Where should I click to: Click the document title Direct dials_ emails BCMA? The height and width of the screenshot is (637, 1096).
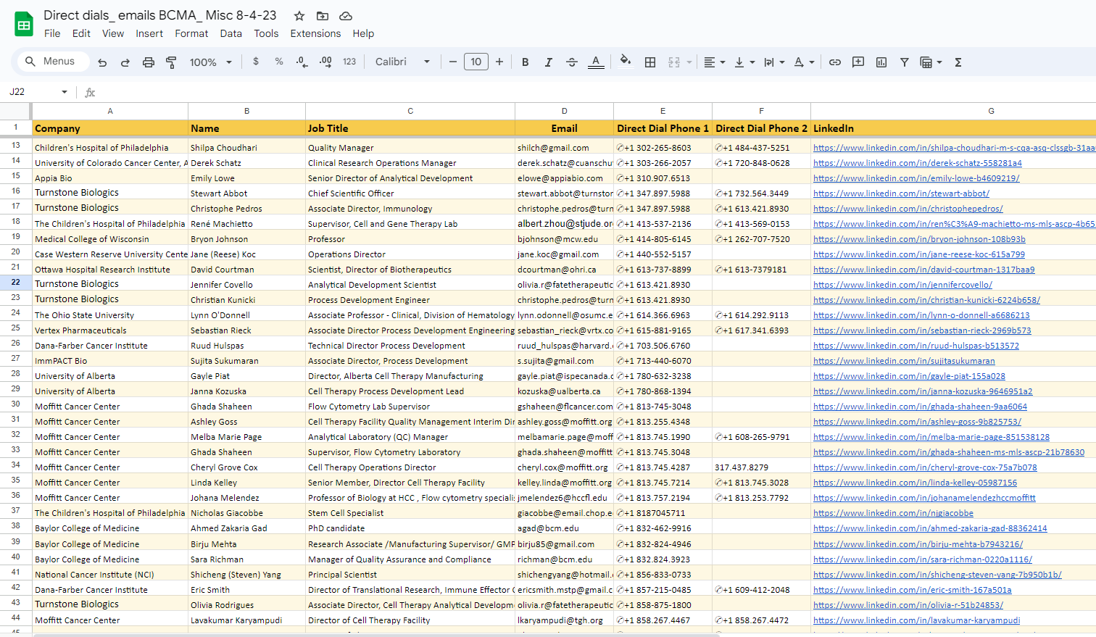coord(160,15)
